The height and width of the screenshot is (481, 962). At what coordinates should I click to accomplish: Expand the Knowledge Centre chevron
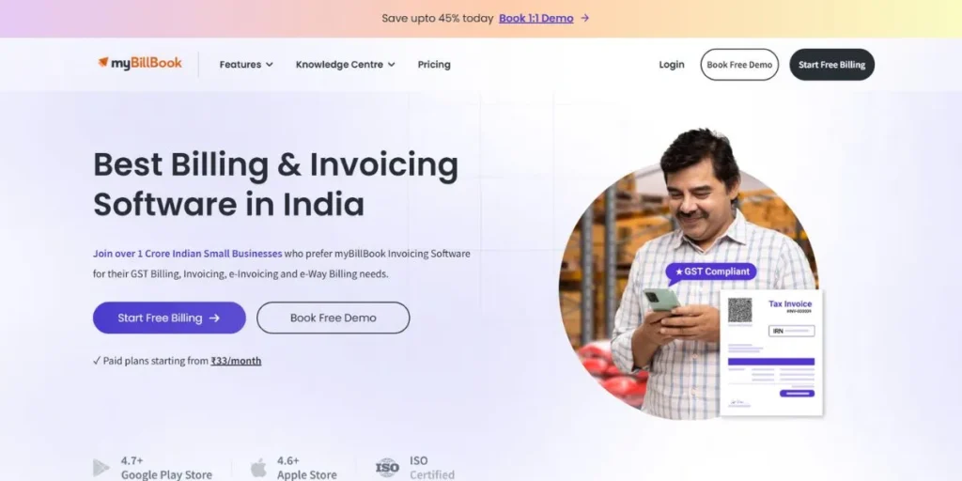click(x=392, y=65)
